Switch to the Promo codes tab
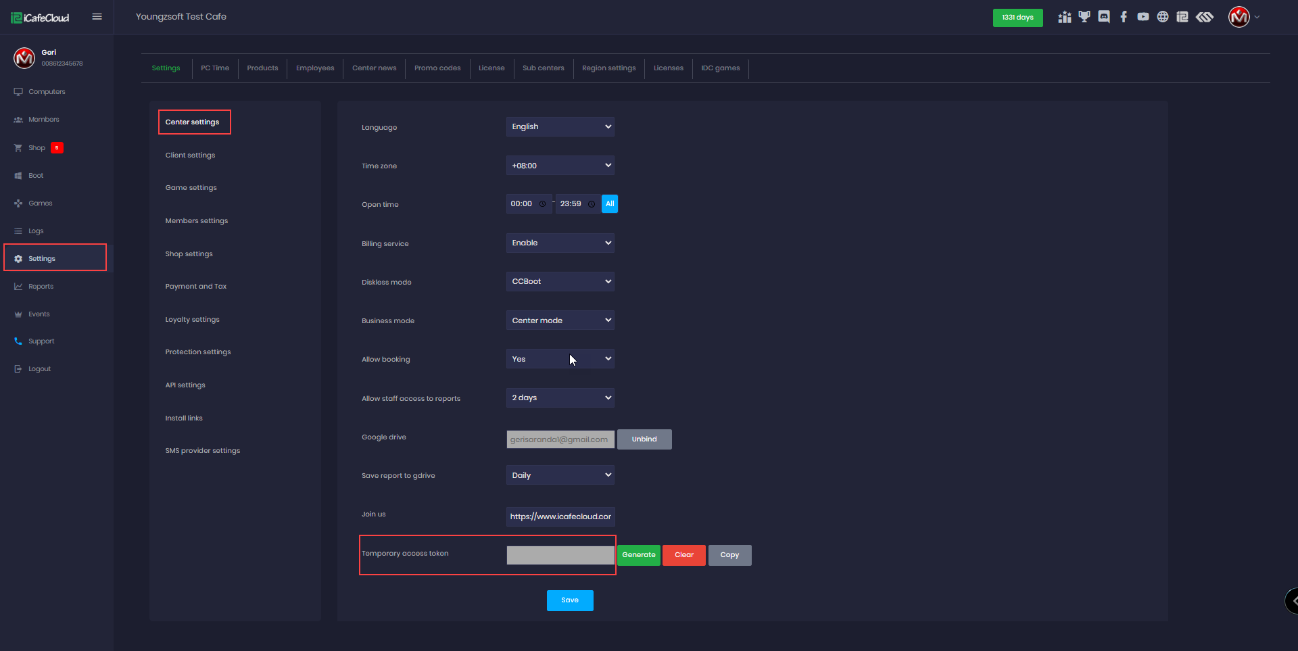The image size is (1298, 651). tap(437, 68)
